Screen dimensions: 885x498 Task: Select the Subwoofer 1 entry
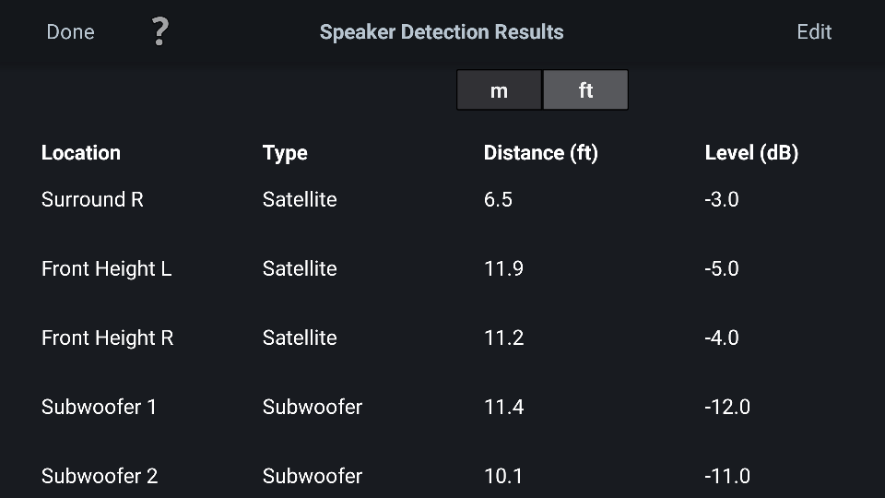99,407
